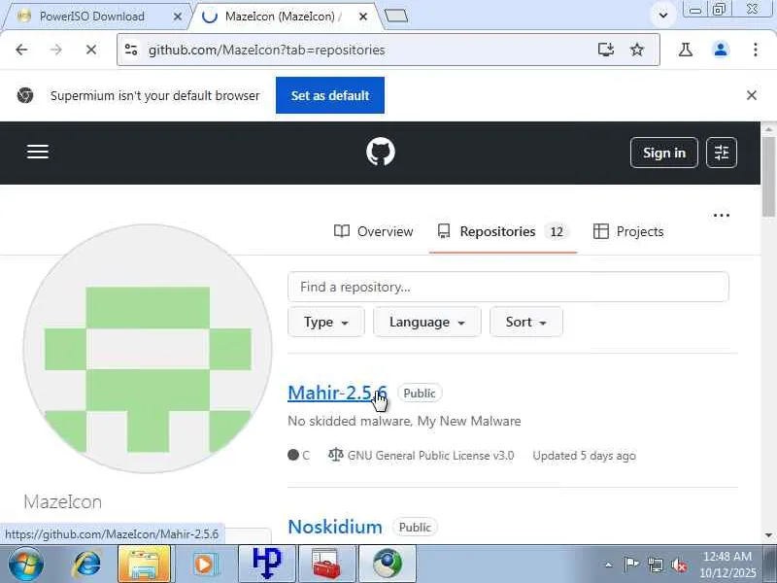Open GitHub hamburger navigation menu
Image resolution: width=777 pixels, height=583 pixels.
(x=38, y=152)
